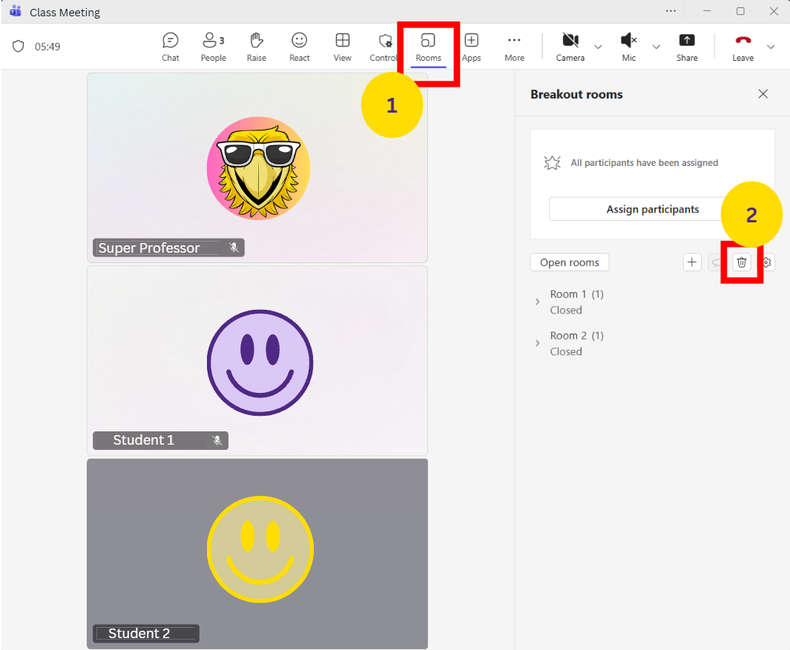Change the meeting View layout
This screenshot has height=650, width=790.
342,46
